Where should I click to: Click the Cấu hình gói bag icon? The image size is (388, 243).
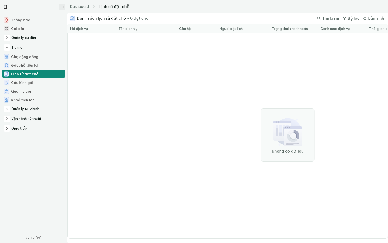coord(6,83)
